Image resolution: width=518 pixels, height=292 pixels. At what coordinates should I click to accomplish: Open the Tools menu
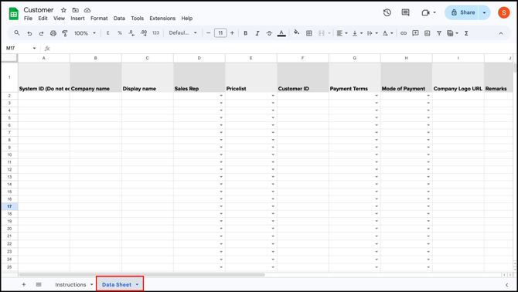137,18
